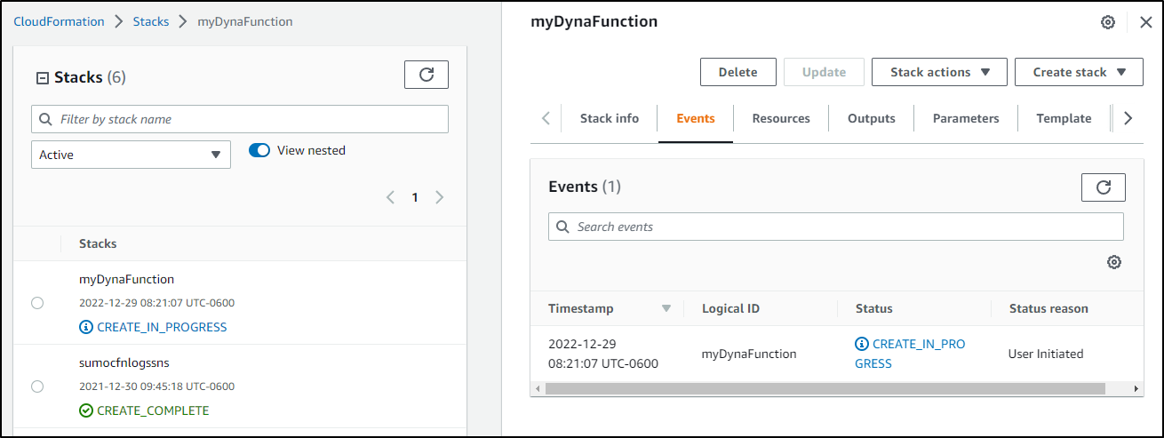The width and height of the screenshot is (1164, 438).
Task: Go to next stacks page
Action: [x=439, y=197]
